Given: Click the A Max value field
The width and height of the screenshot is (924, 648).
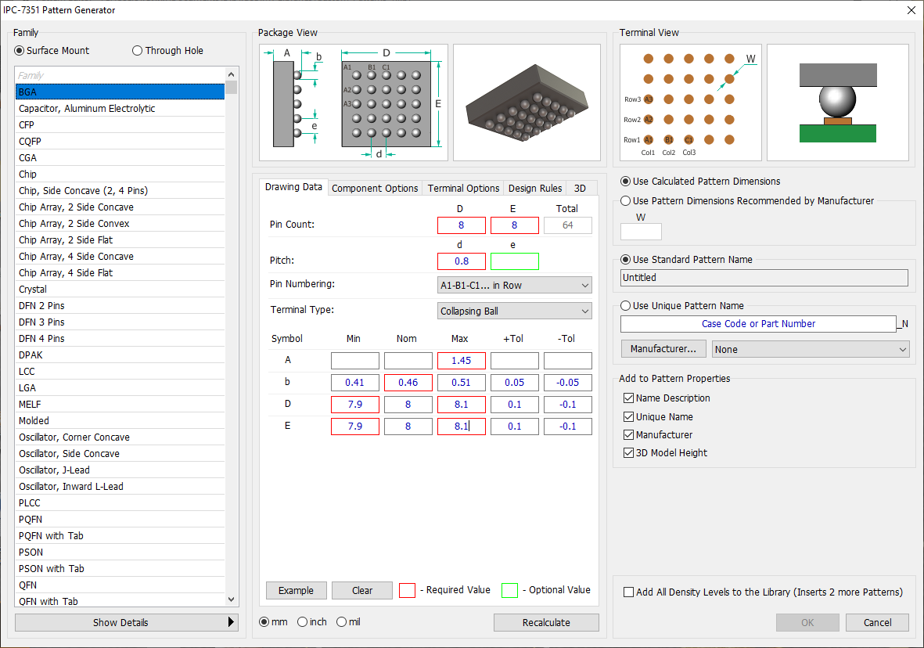Looking at the screenshot, I should 462,361.
